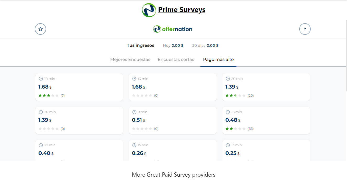Open the 9 min 0.51 $ survey card

(x=173, y=120)
